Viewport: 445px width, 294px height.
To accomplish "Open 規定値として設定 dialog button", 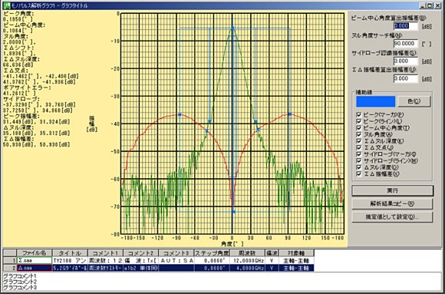I will (393, 216).
